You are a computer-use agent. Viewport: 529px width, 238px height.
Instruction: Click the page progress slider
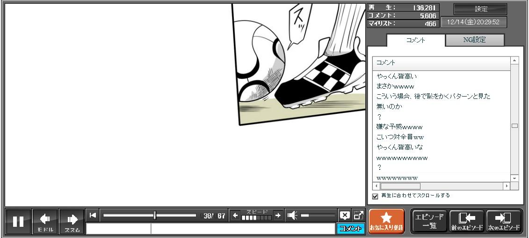click(x=150, y=215)
